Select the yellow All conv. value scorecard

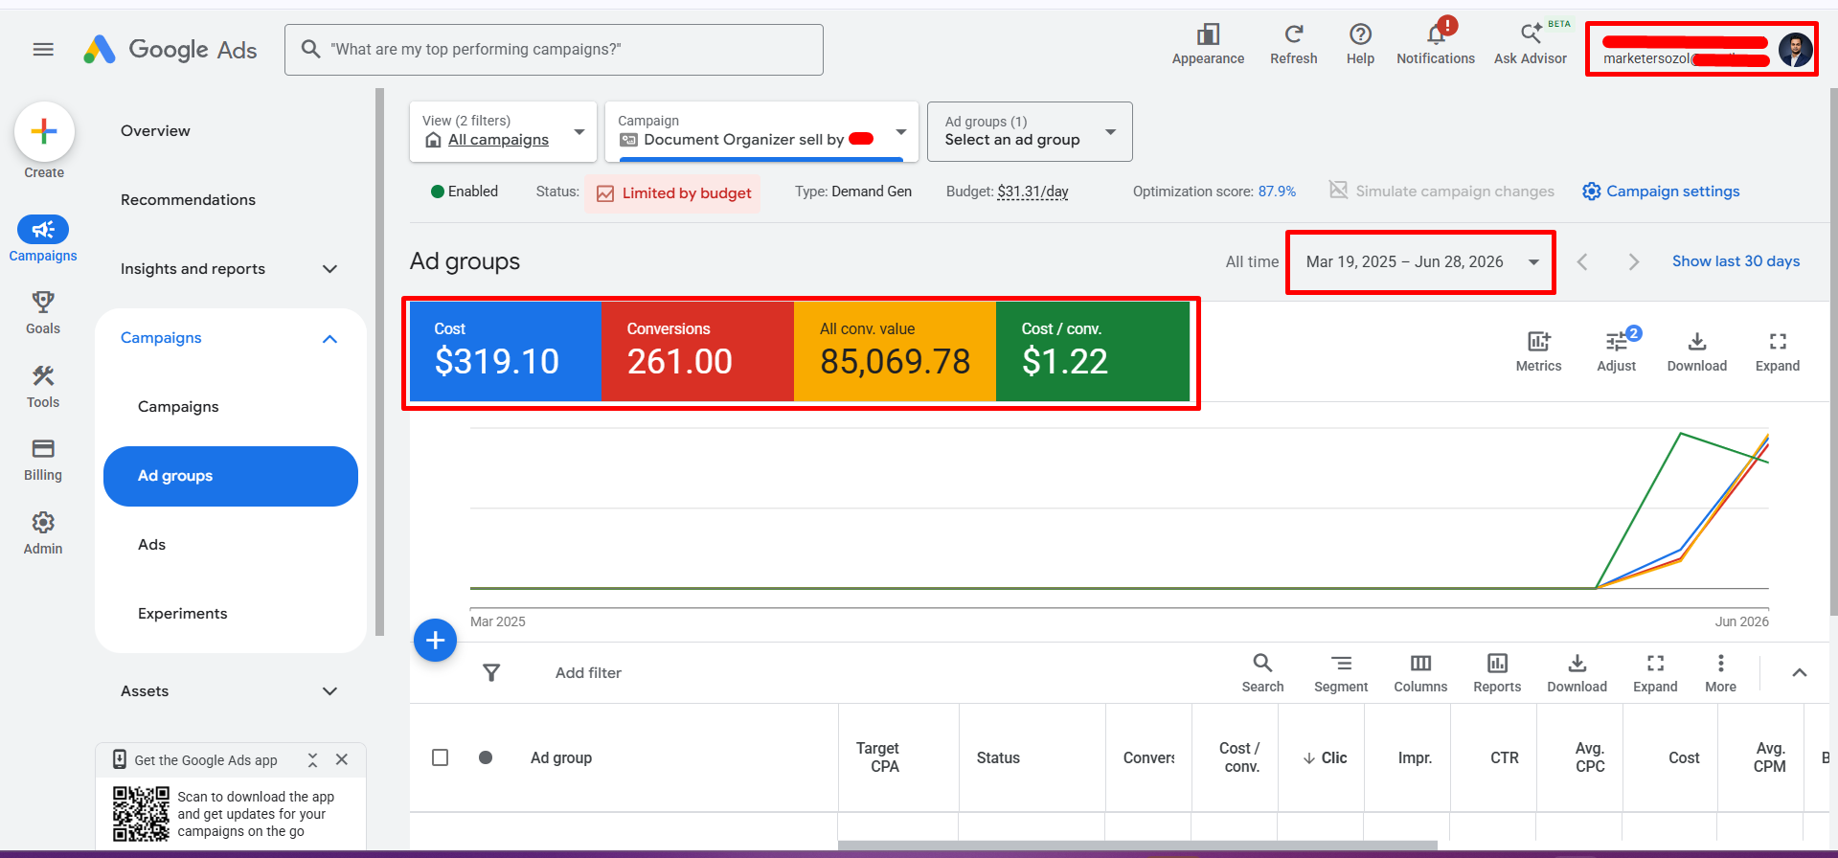coord(895,351)
